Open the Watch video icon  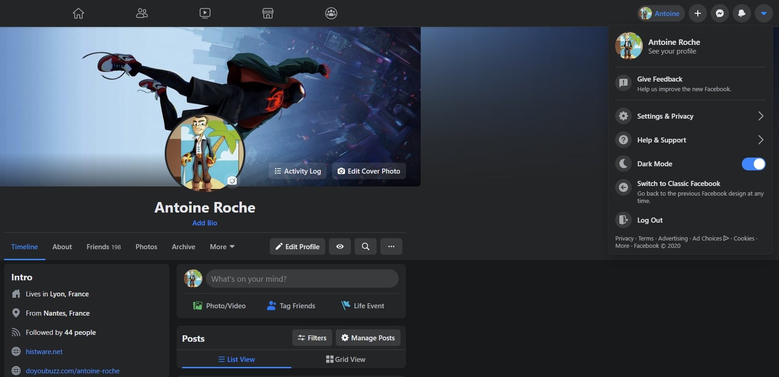tap(205, 13)
